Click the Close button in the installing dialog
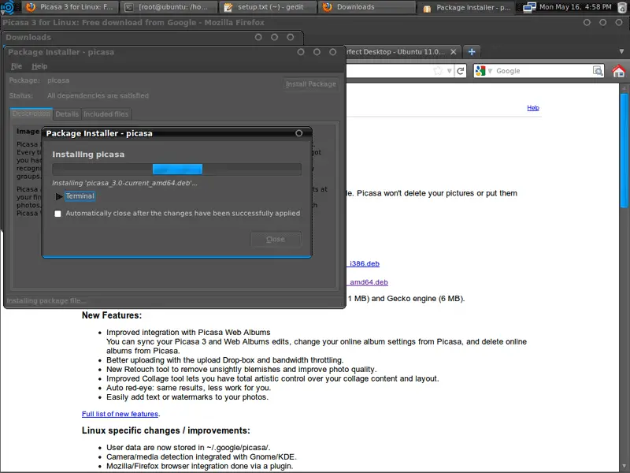Image resolution: width=630 pixels, height=473 pixels. pos(276,240)
